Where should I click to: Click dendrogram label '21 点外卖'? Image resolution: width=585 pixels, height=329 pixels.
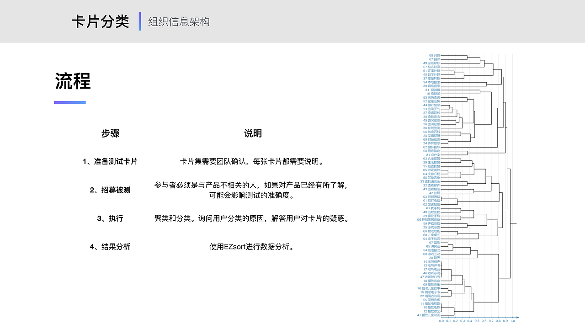433,154
